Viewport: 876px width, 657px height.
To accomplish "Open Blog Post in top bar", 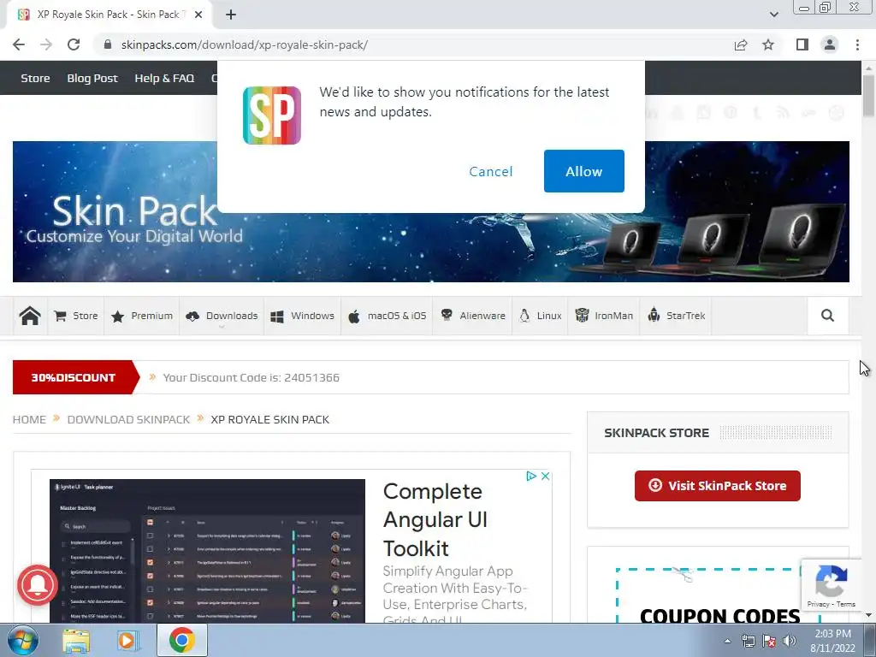I will [92, 78].
